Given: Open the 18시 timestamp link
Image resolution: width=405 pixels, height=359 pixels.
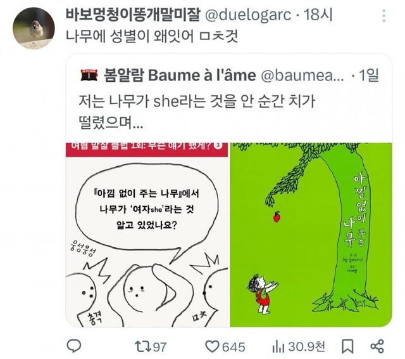Looking at the screenshot, I should click(x=318, y=15).
